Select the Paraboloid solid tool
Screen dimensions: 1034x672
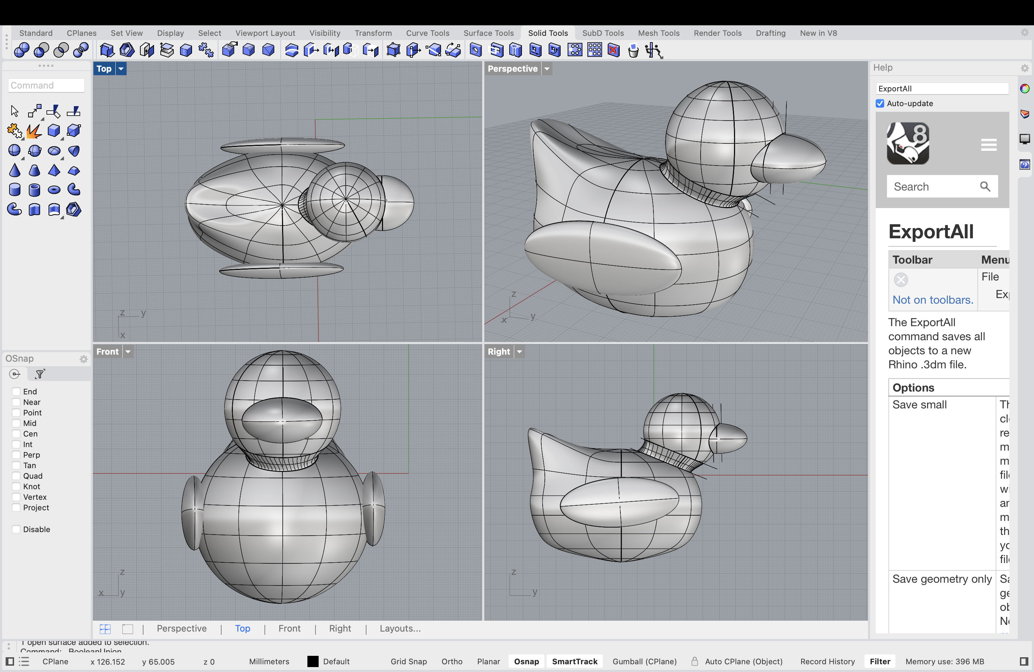click(x=74, y=151)
